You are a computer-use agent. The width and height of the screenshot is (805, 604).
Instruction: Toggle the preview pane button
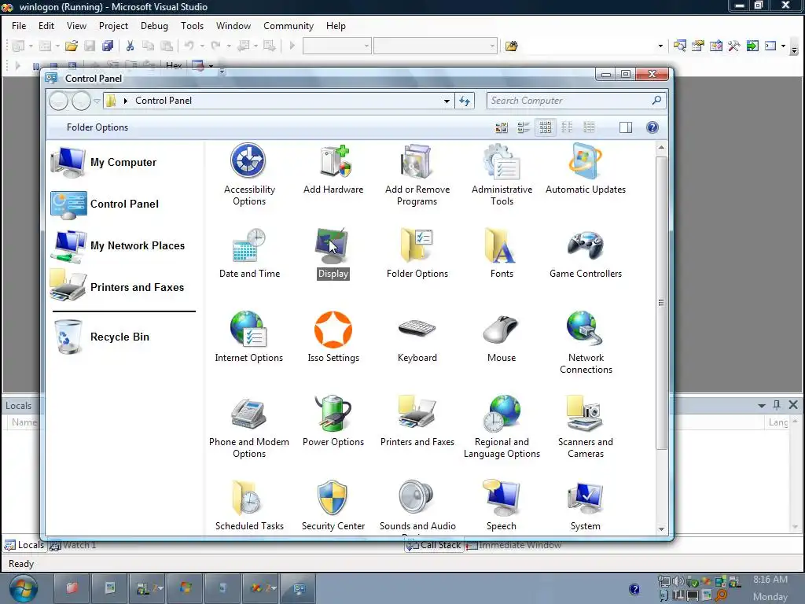[x=625, y=127]
